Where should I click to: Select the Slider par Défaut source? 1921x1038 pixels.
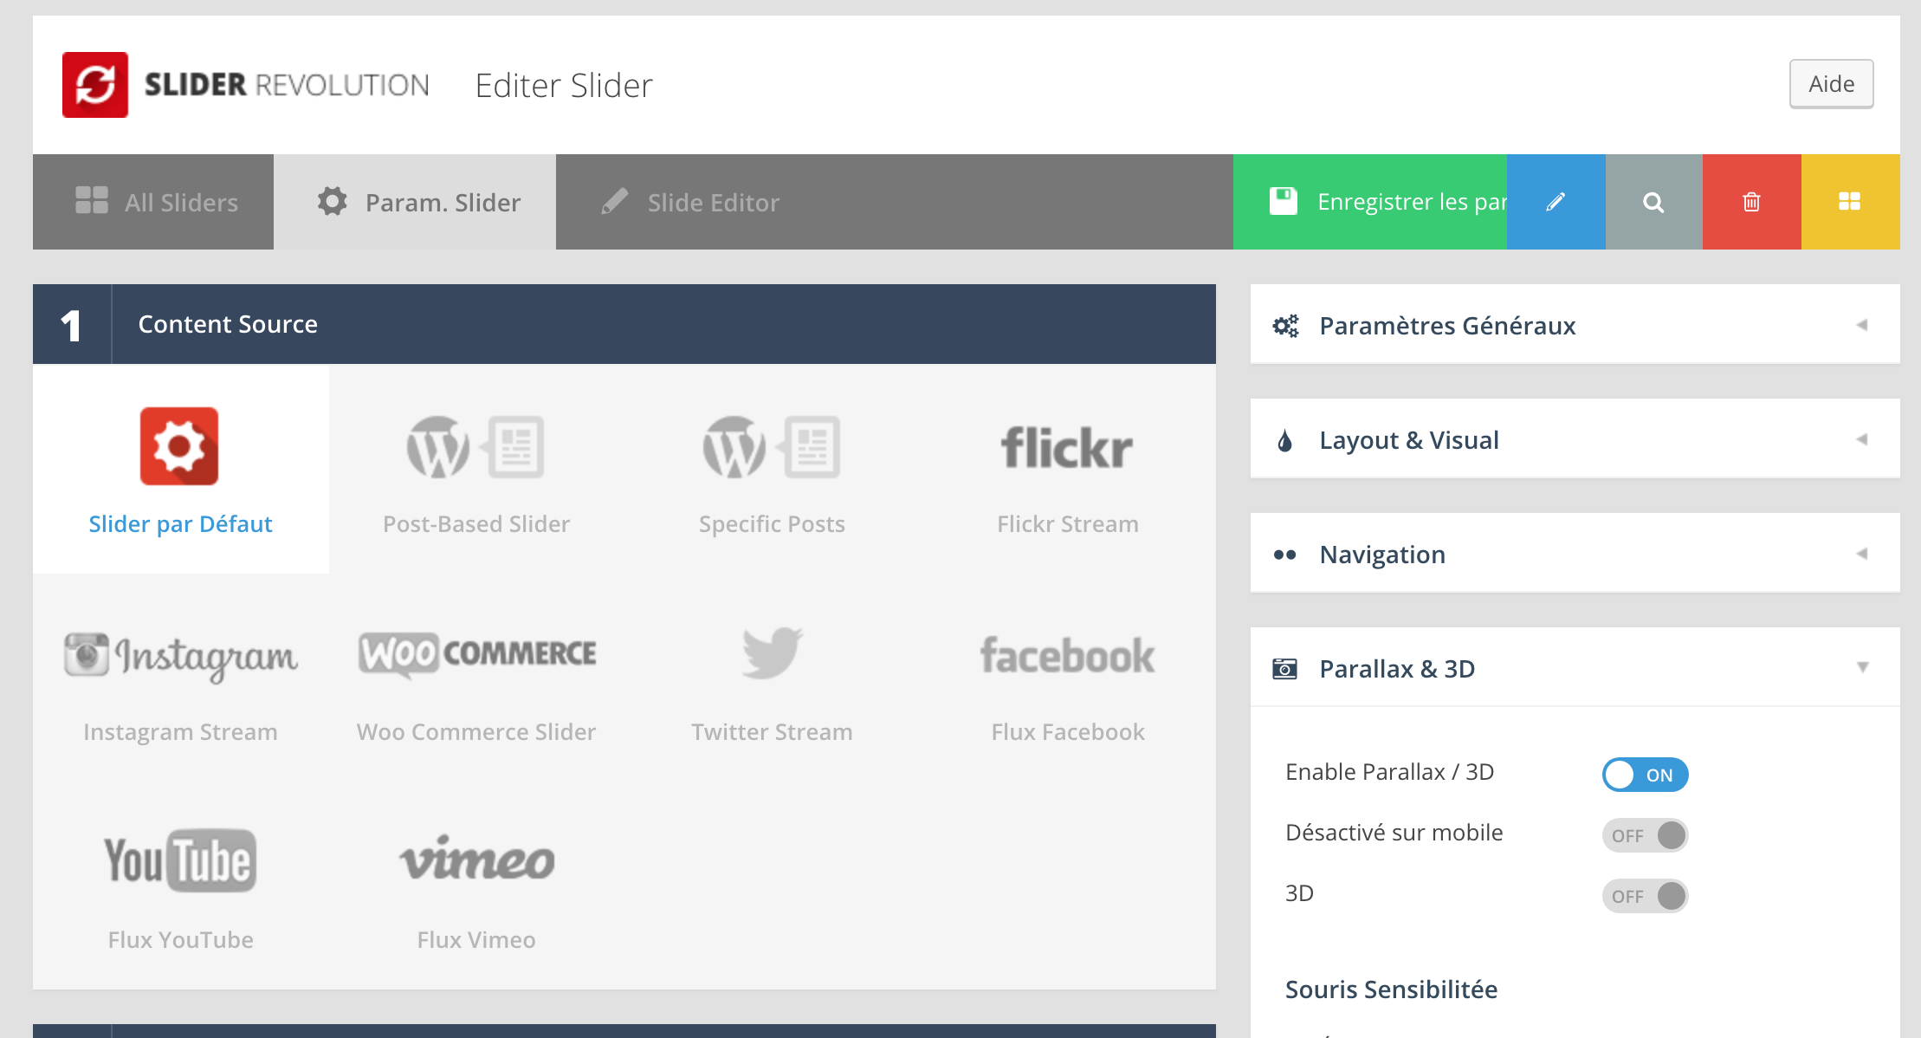point(180,468)
